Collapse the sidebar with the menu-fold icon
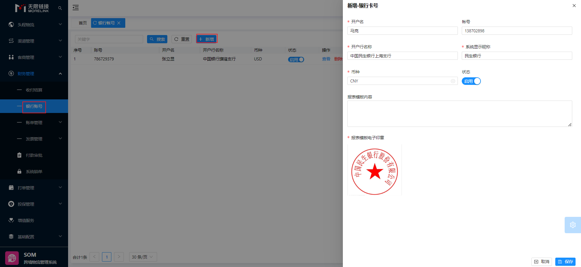Viewport: 581px width, 267px height. point(76,8)
